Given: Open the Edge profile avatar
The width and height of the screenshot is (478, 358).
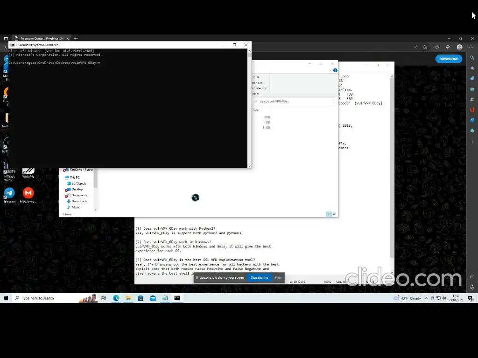Looking at the screenshot, I should click(x=459, y=47).
